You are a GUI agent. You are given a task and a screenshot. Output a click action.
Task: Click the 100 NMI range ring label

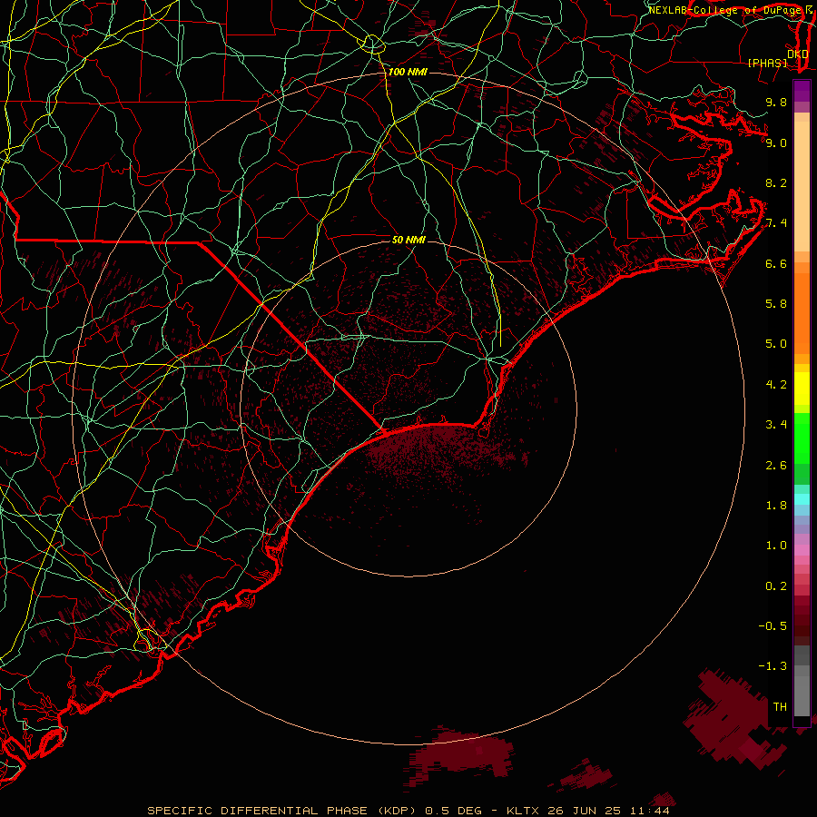coord(408,72)
